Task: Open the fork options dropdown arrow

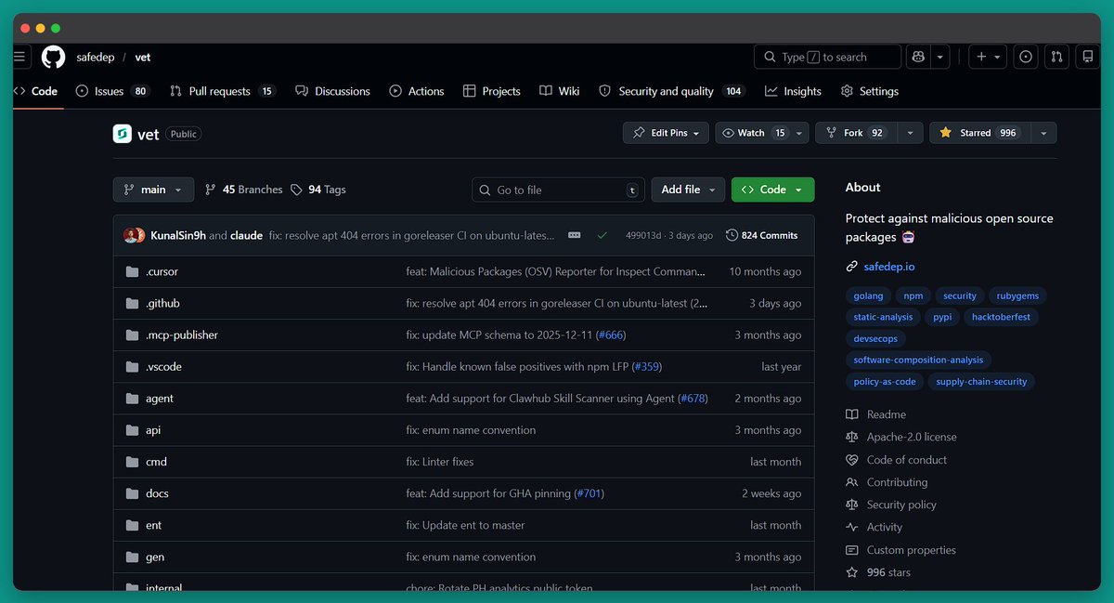Action: (910, 133)
